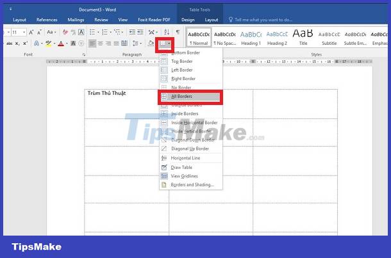Image resolution: width=391 pixels, height=258 pixels.
Task: Apply red font color with the A button
Action: click(x=61, y=44)
